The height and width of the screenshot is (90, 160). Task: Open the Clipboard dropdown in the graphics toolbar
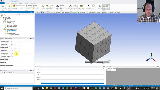93,12
